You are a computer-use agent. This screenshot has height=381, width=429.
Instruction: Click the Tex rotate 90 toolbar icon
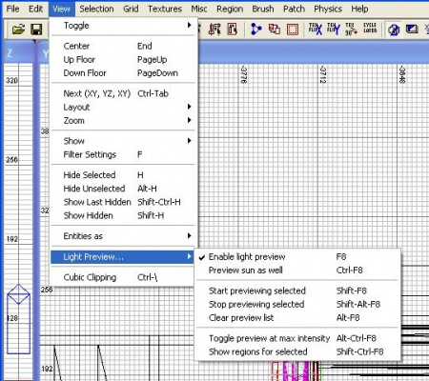coord(351,29)
